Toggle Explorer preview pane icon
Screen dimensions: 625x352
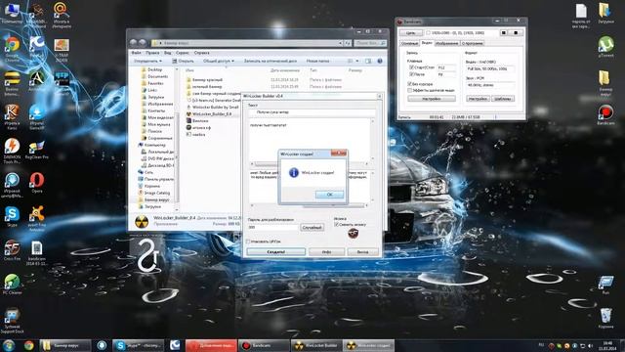pos(368,61)
